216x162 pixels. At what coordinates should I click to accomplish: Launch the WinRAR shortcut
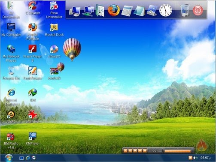coord(54,73)
